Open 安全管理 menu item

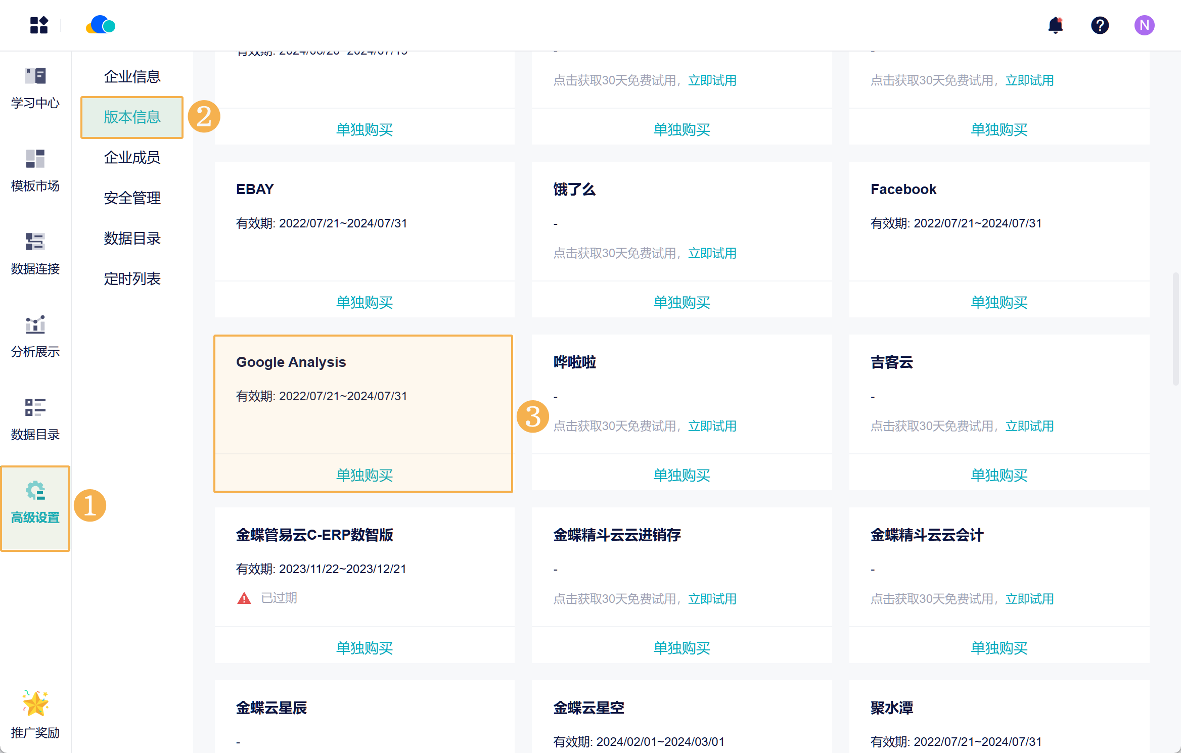click(132, 198)
